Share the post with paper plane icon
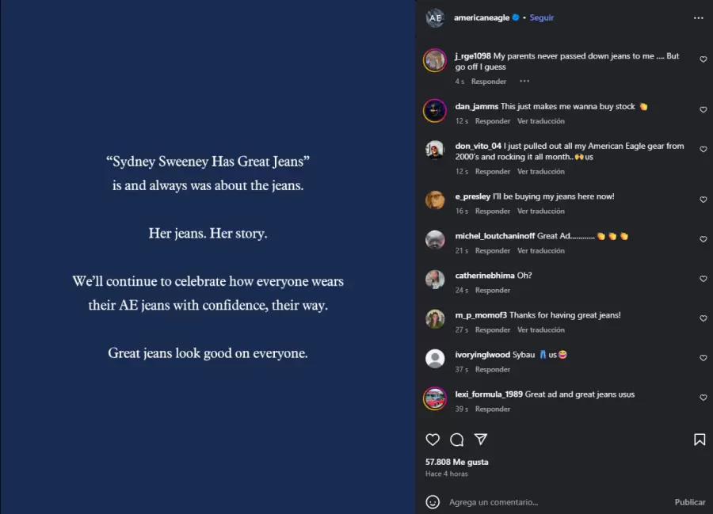This screenshot has width=713, height=514. [x=481, y=440]
